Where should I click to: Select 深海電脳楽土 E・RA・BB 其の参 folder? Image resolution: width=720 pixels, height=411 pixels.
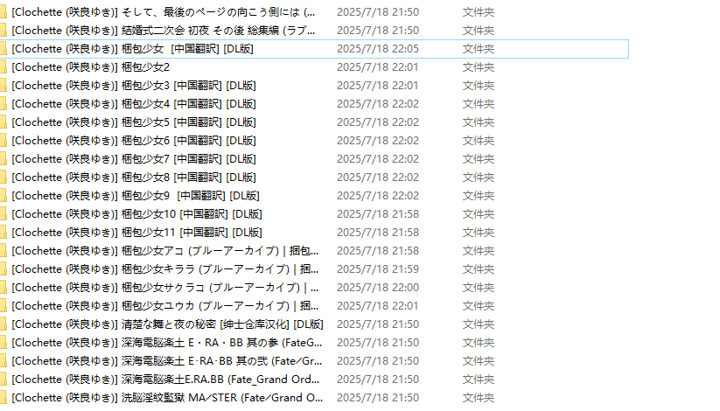coord(167,343)
